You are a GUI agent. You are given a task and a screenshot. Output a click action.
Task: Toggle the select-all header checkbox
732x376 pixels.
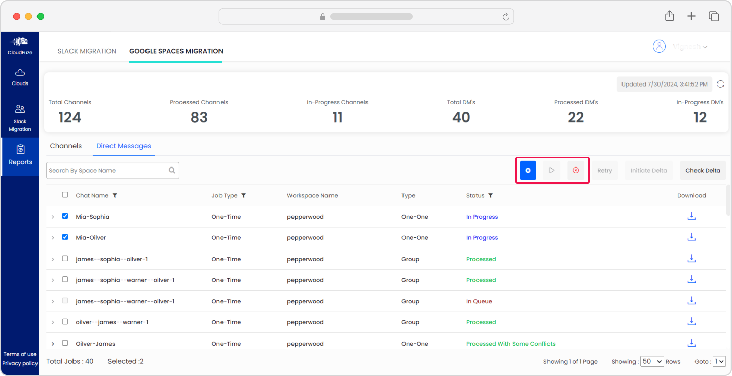pyautogui.click(x=65, y=195)
